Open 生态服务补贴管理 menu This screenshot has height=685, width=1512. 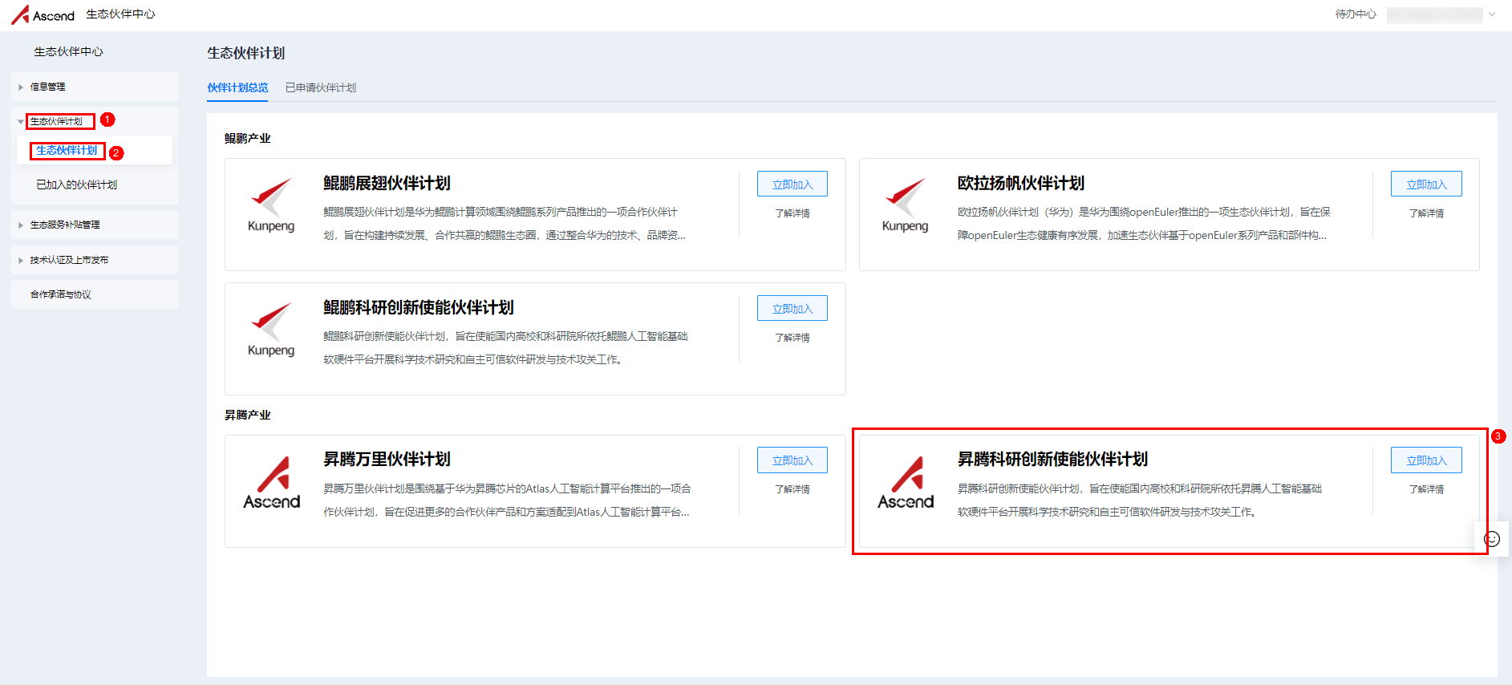(95, 225)
